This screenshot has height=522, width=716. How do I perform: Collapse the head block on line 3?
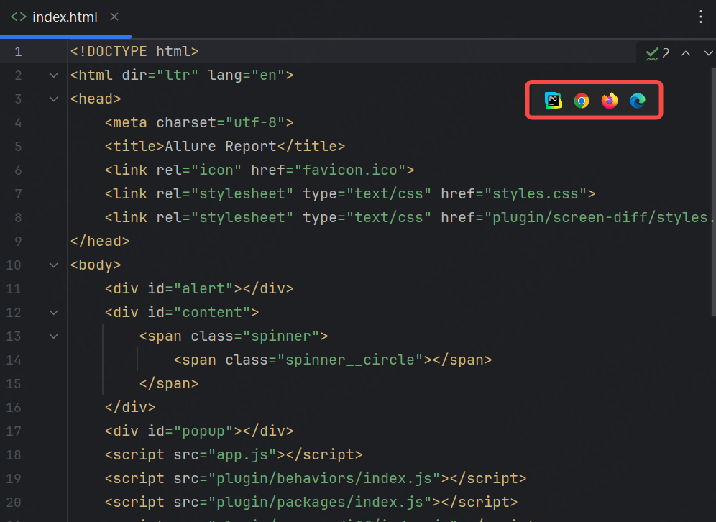point(53,99)
